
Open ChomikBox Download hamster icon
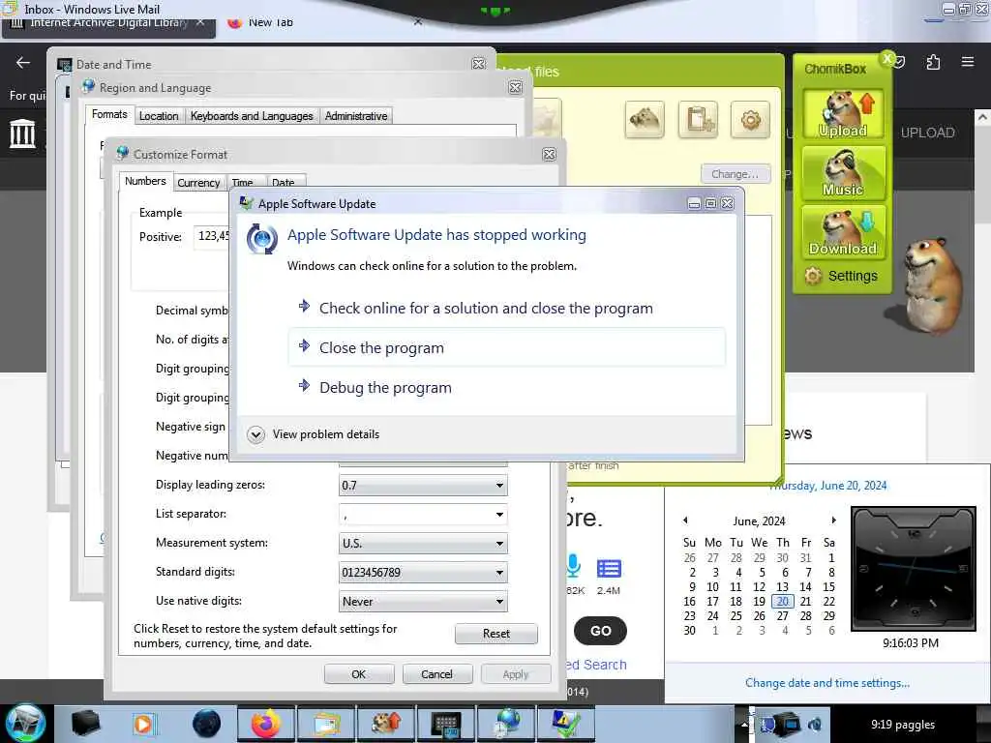[843, 231]
